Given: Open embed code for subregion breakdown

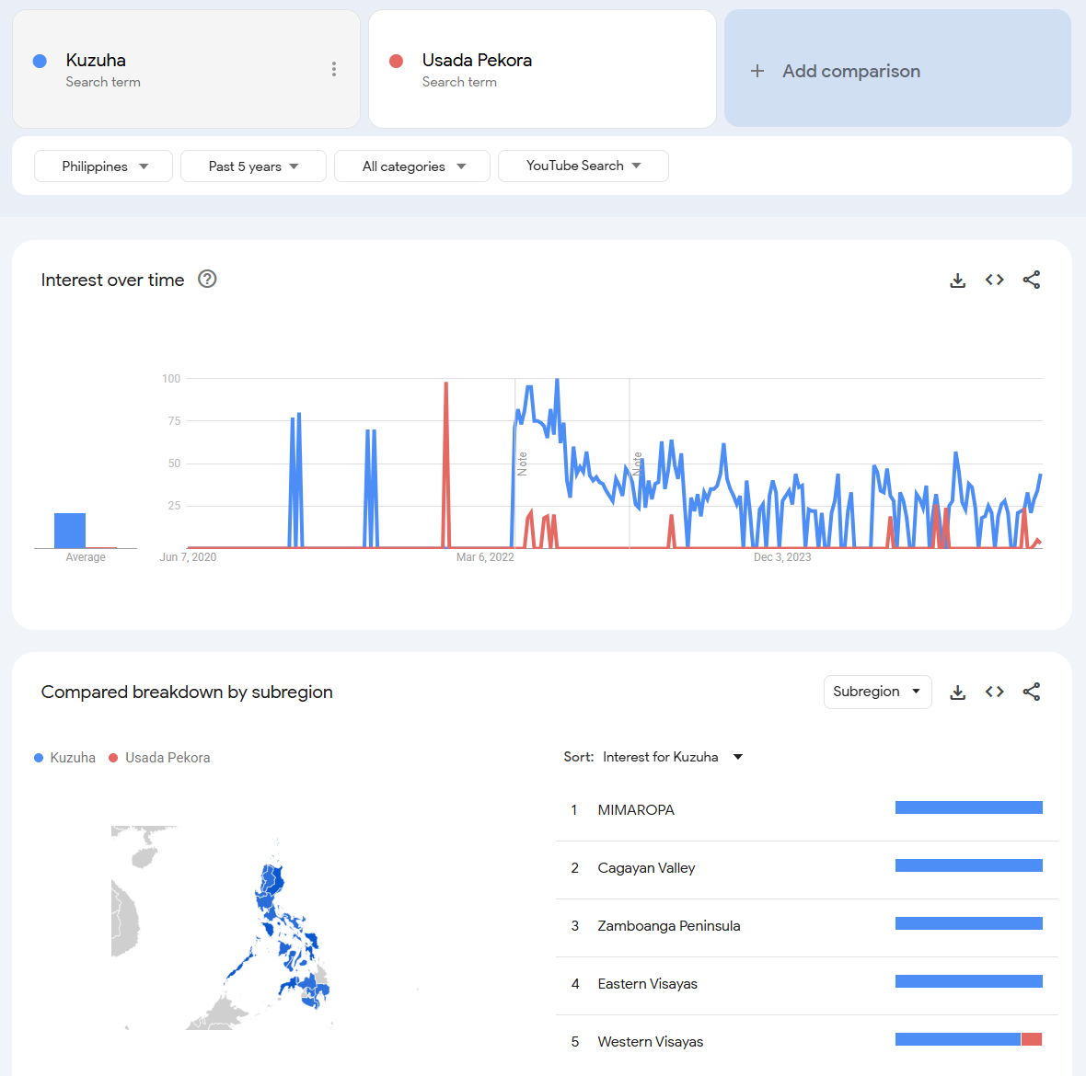Looking at the screenshot, I should pyautogui.click(x=994, y=693).
